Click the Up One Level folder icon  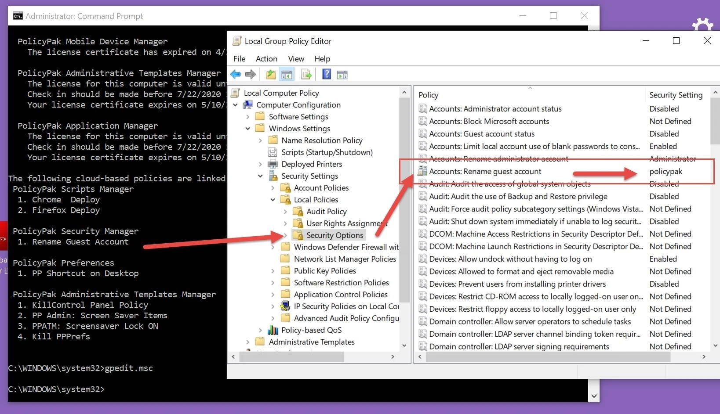[x=271, y=75]
